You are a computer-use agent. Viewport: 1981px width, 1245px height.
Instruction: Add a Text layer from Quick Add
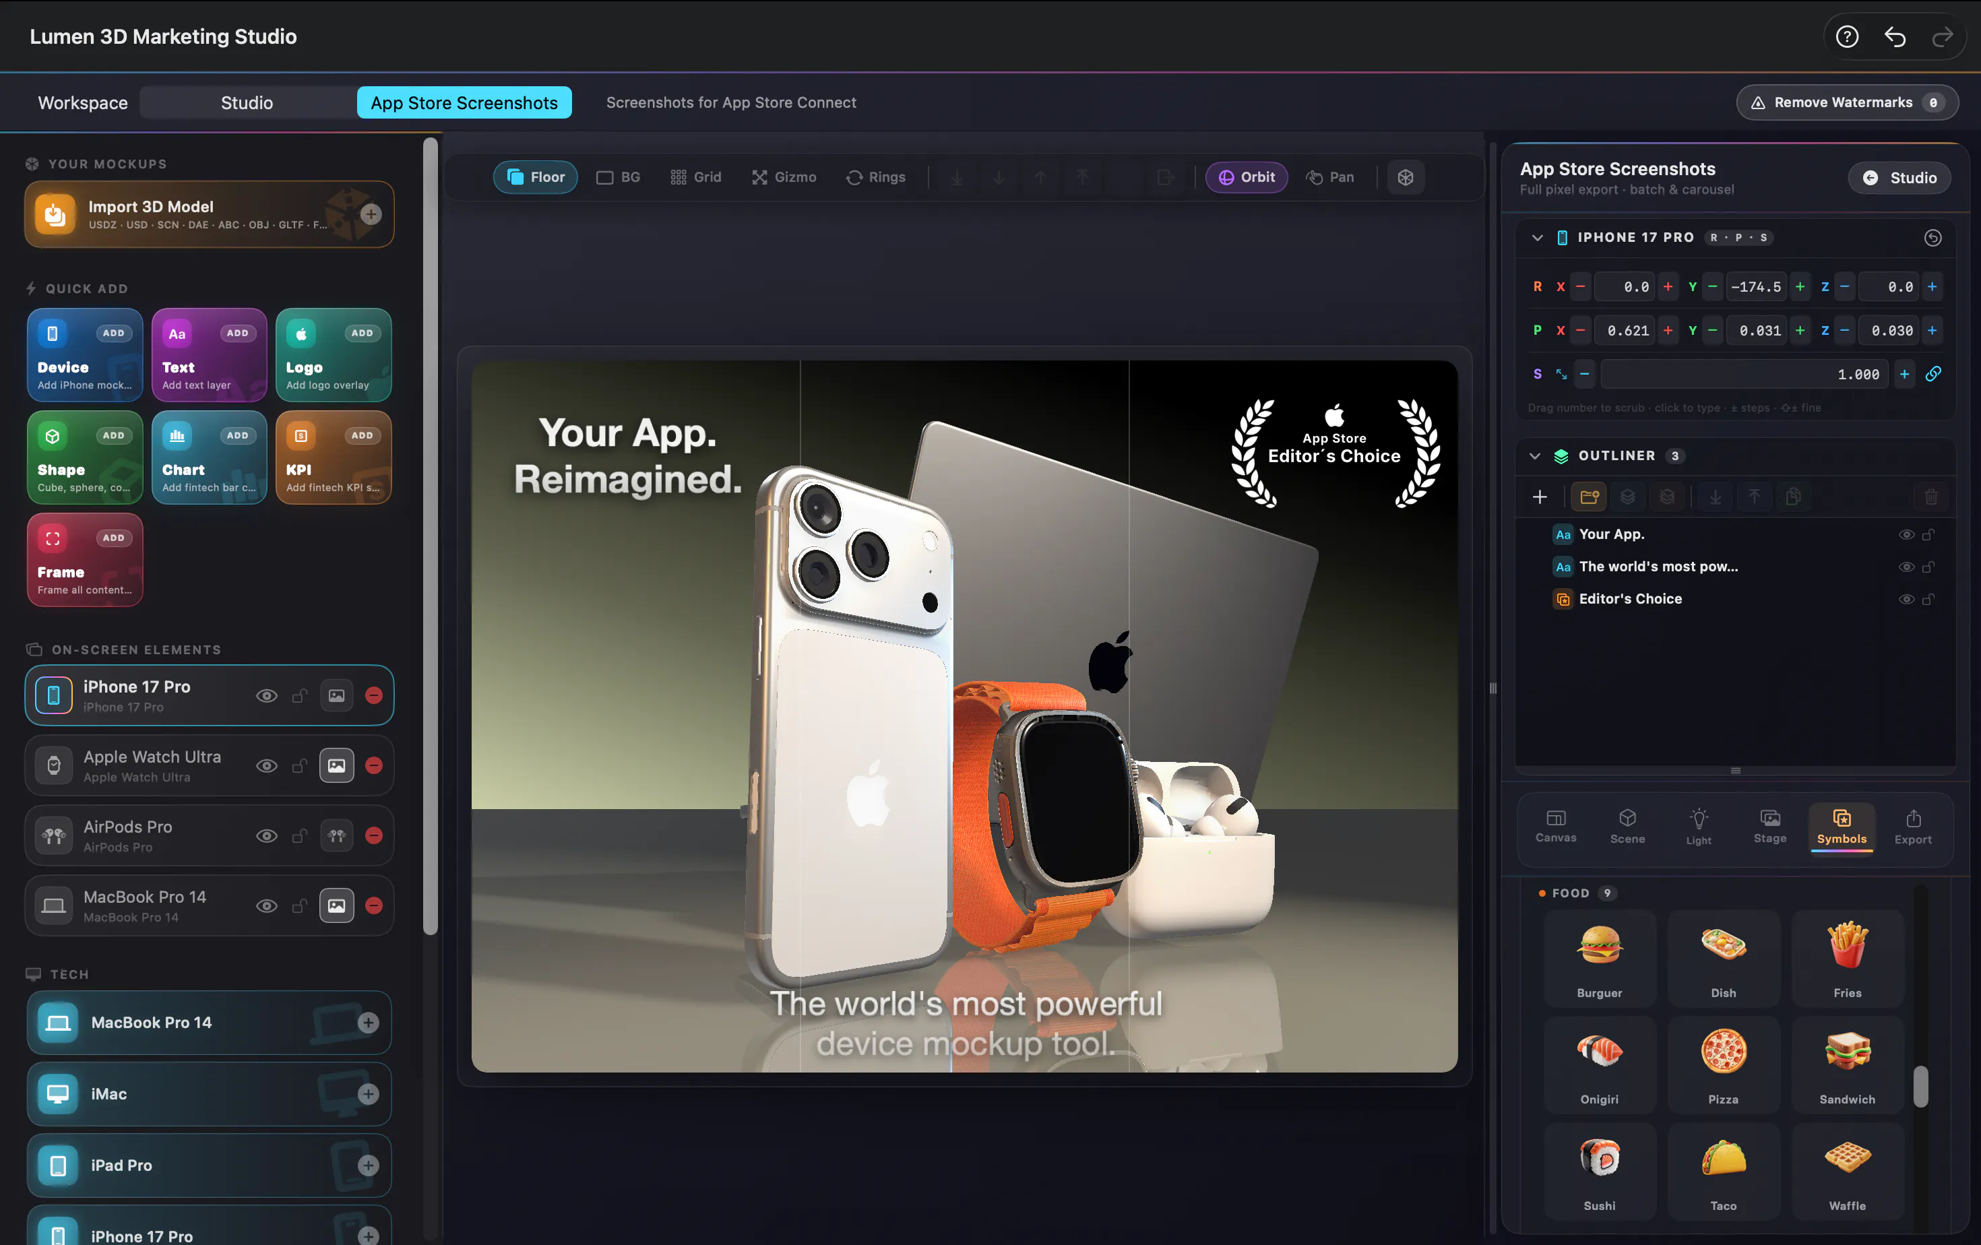tap(209, 354)
